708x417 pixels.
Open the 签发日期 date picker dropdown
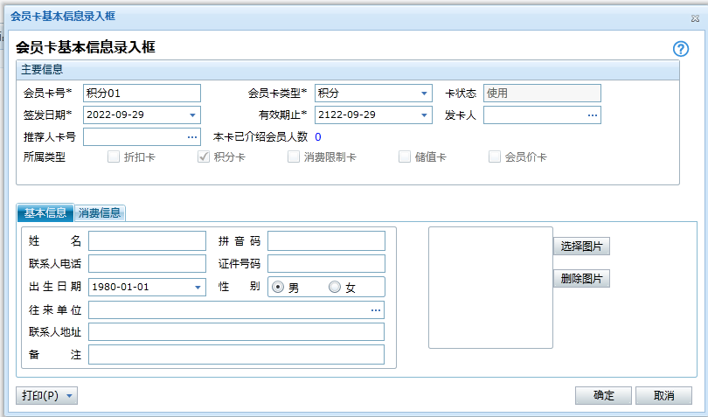point(192,115)
